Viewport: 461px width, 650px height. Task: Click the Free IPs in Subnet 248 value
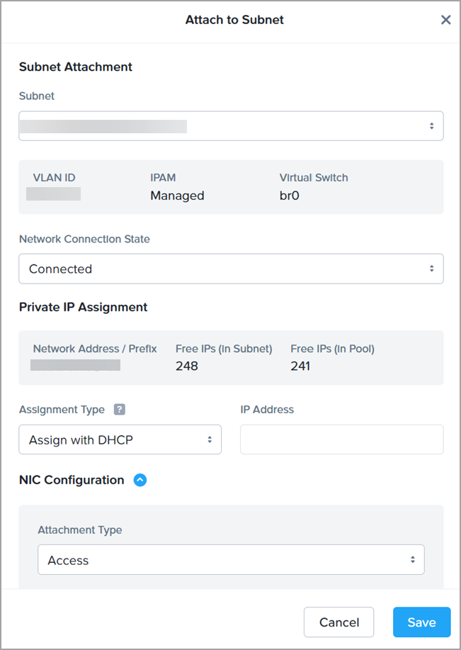tap(187, 366)
